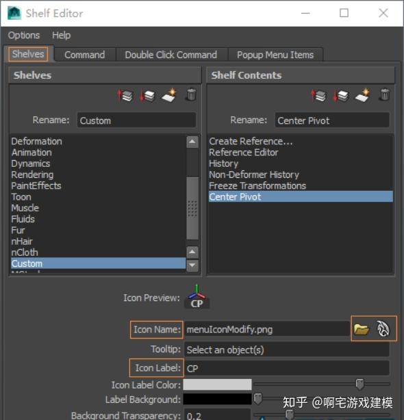The width and height of the screenshot is (404, 420).
Task: Click the CP icon preview image
Action: [x=197, y=297]
